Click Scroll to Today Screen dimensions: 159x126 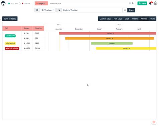[x=10, y=19]
